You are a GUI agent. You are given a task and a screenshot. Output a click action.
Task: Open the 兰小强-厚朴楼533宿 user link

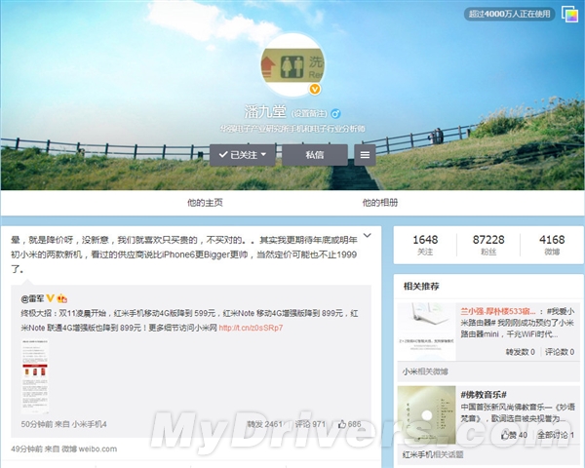point(498,311)
